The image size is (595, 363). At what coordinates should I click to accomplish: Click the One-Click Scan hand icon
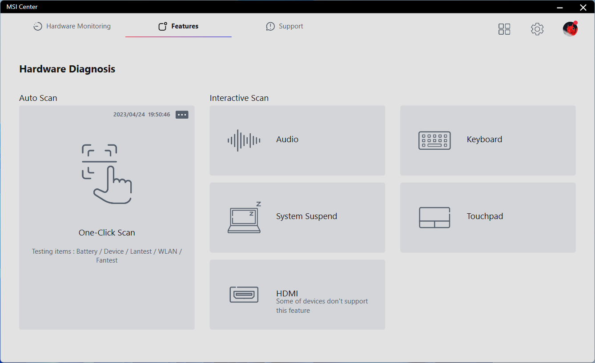[107, 174]
